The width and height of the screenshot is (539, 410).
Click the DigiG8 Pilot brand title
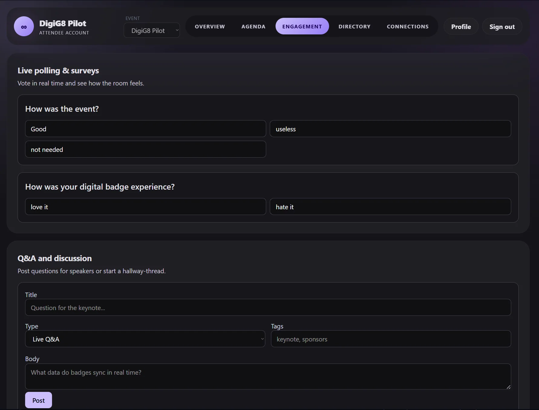(x=63, y=23)
